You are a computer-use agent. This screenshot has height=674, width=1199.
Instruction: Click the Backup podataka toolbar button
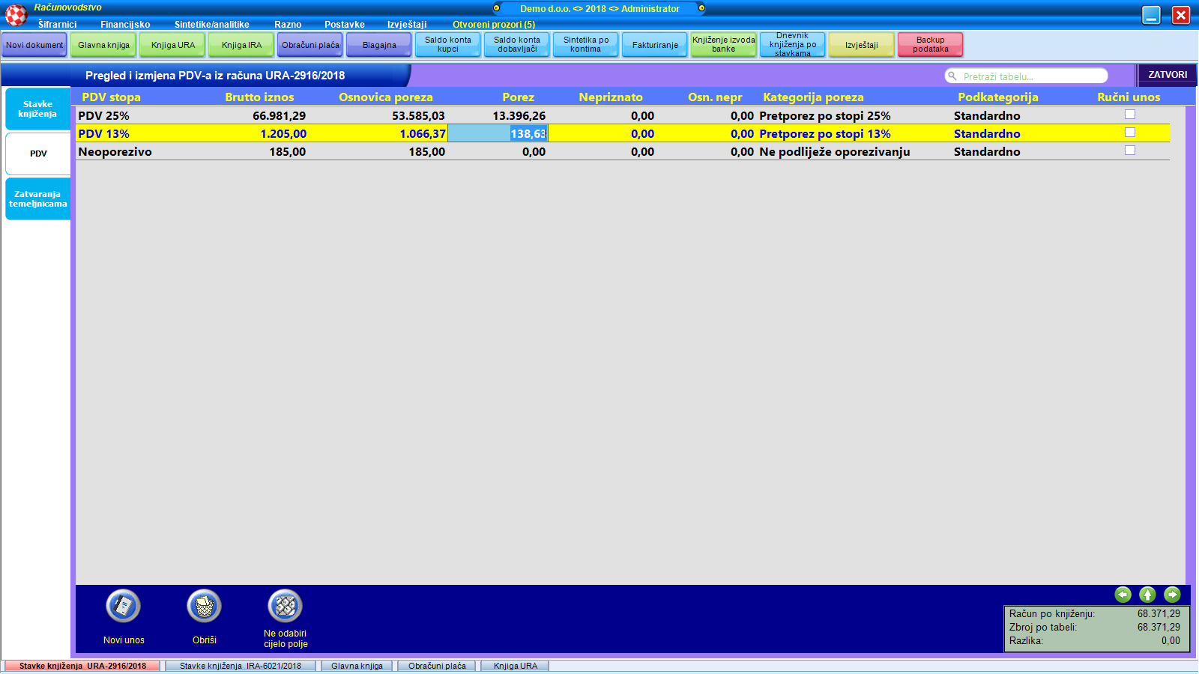point(930,45)
